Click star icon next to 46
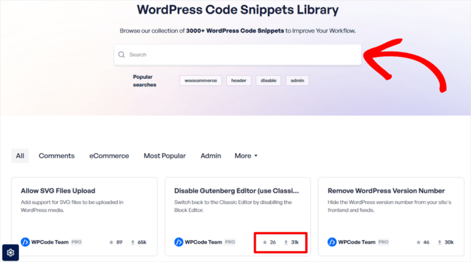471x262 pixels. (x=418, y=242)
